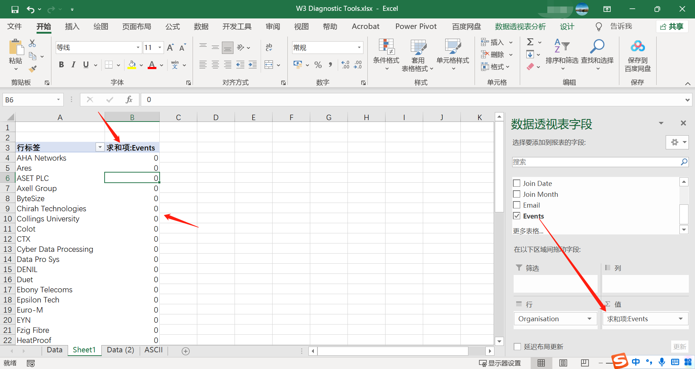This screenshot has height=369, width=695.
Task: Click the 共享 Share button
Action: tap(672, 26)
